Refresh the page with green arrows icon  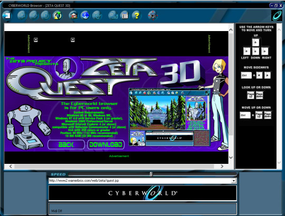tap(57, 15)
